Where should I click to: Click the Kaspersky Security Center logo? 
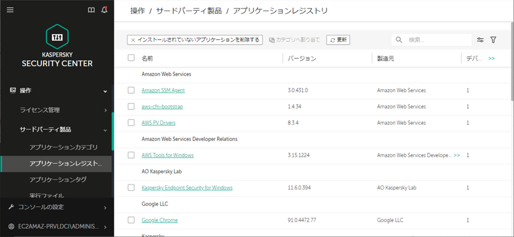(x=57, y=46)
